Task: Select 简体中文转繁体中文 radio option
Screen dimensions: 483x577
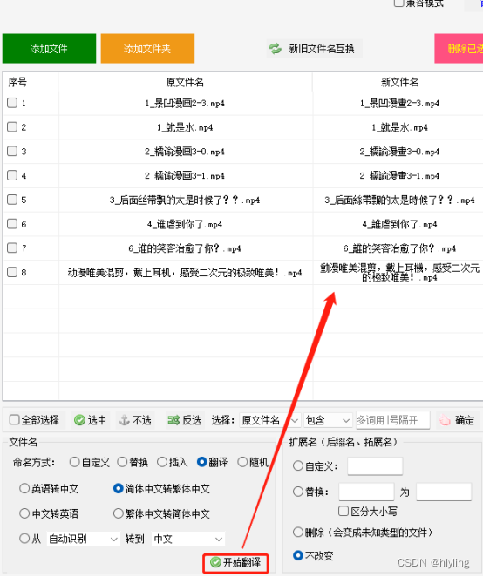Action: 119,489
